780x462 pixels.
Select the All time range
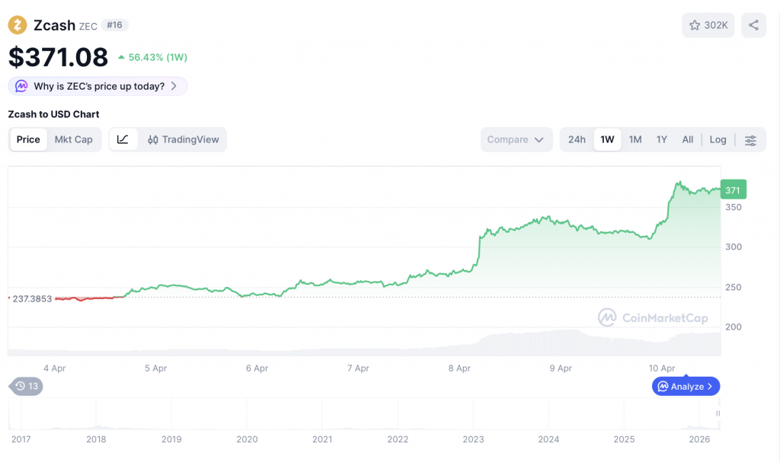688,139
